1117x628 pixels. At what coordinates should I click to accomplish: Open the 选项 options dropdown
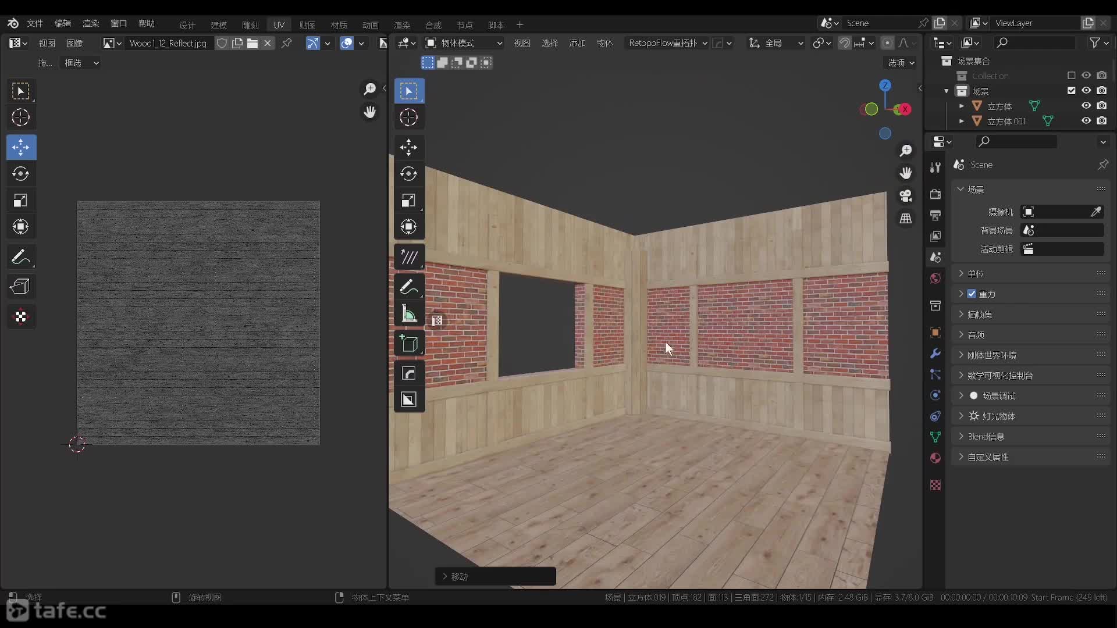(901, 63)
